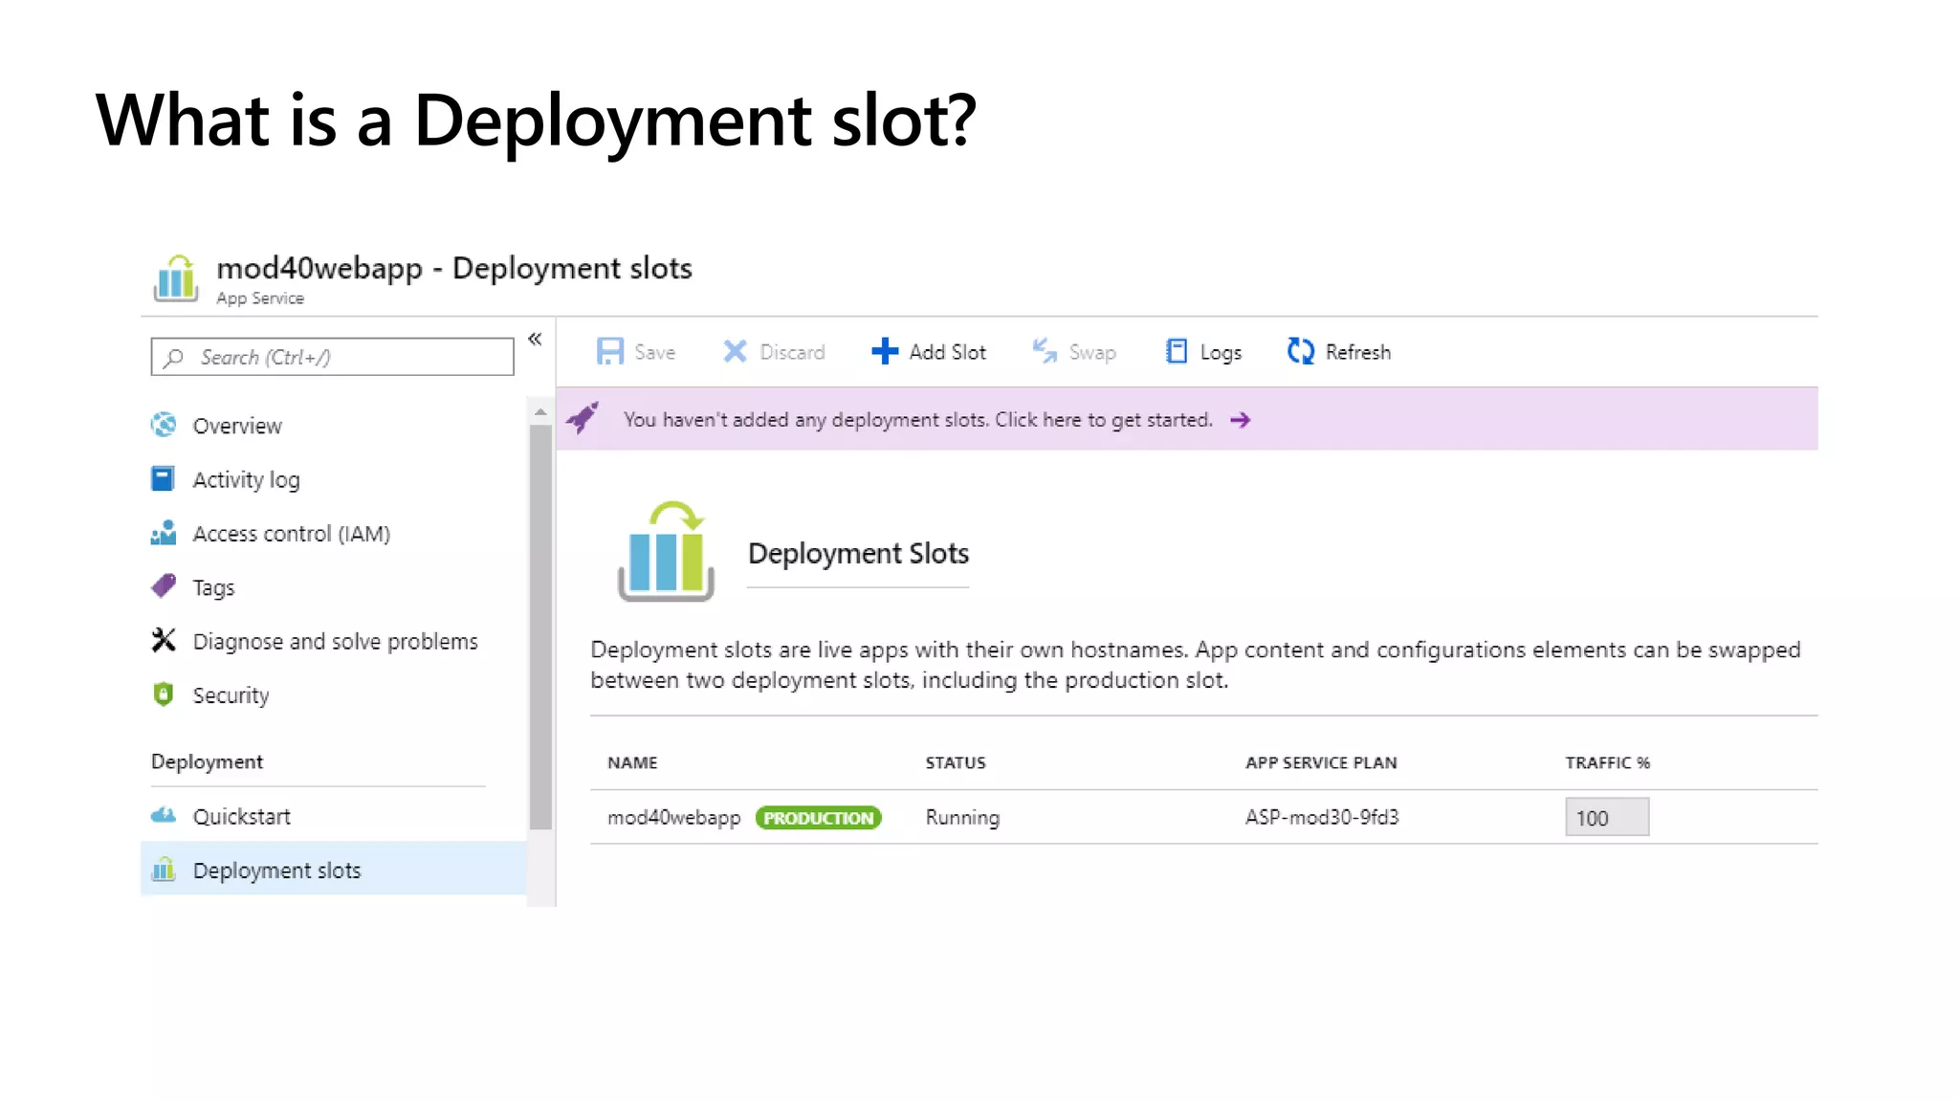
Task: Click the ASP-mod30-9fd3 plan cell
Action: pyautogui.click(x=1321, y=817)
